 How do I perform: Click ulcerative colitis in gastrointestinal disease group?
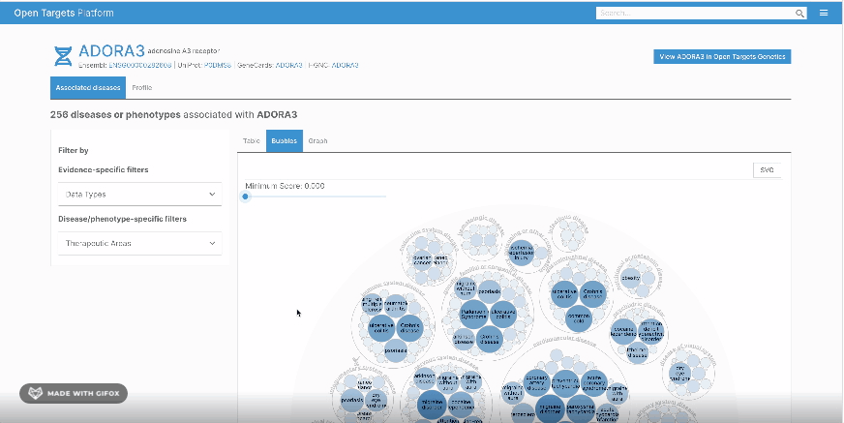pos(564,294)
